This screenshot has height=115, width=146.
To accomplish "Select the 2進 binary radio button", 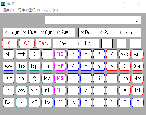I will [62, 33].
